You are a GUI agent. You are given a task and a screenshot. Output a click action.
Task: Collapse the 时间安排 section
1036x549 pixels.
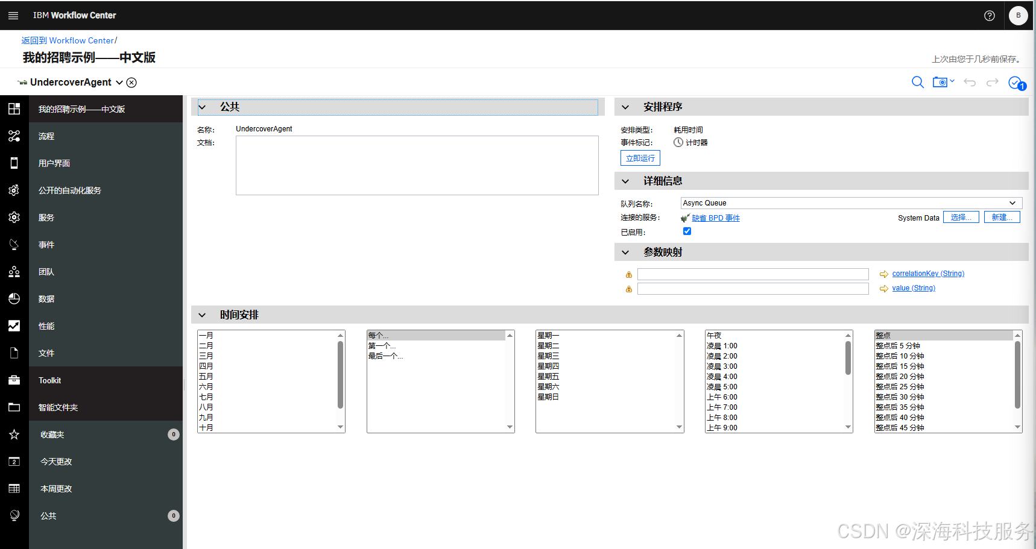click(203, 315)
